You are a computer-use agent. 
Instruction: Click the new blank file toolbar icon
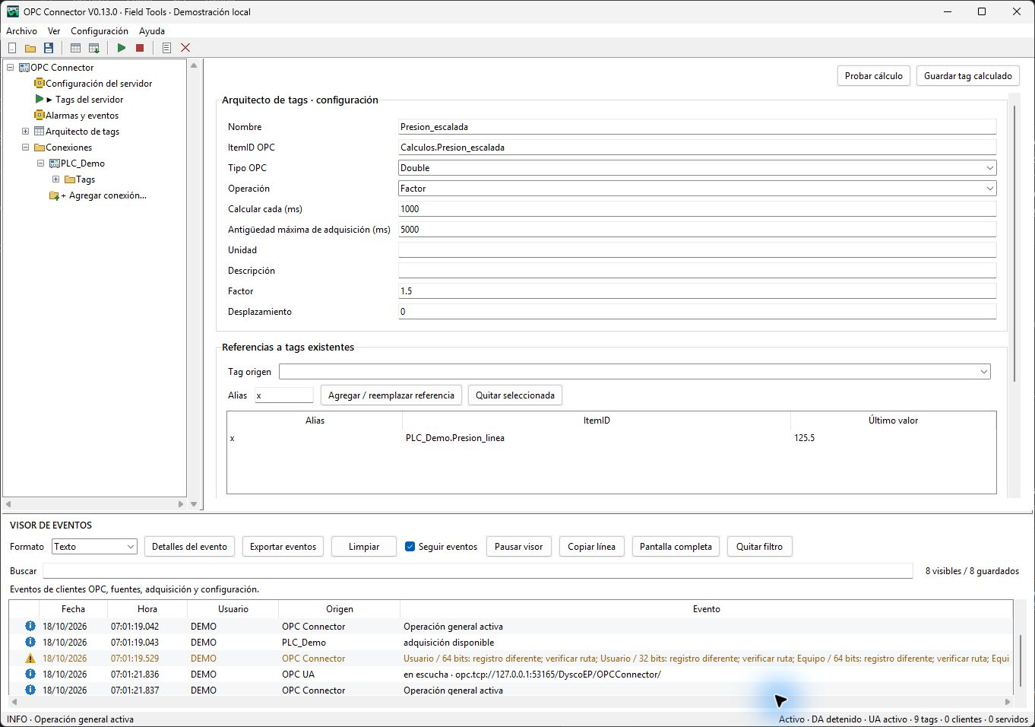[x=12, y=48]
